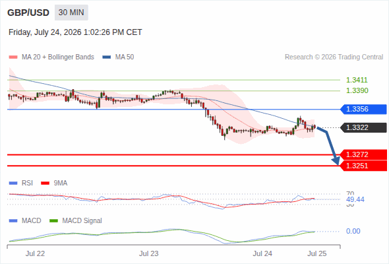Click the MACD 0.00 value label
The width and height of the screenshot is (389, 264).
tap(353, 231)
